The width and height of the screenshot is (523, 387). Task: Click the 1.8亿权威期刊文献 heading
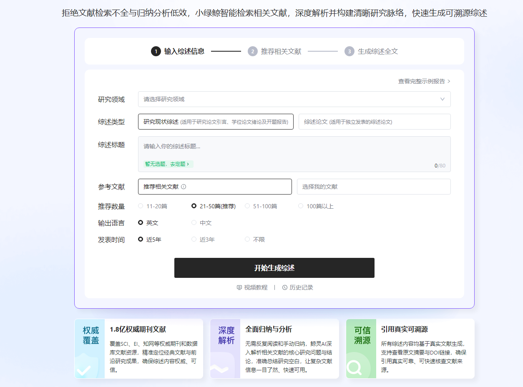pyautogui.click(x=138, y=329)
